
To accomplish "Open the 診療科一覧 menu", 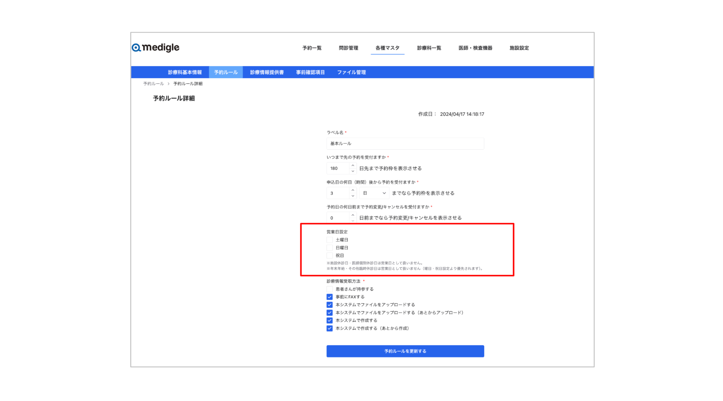I will pos(429,48).
